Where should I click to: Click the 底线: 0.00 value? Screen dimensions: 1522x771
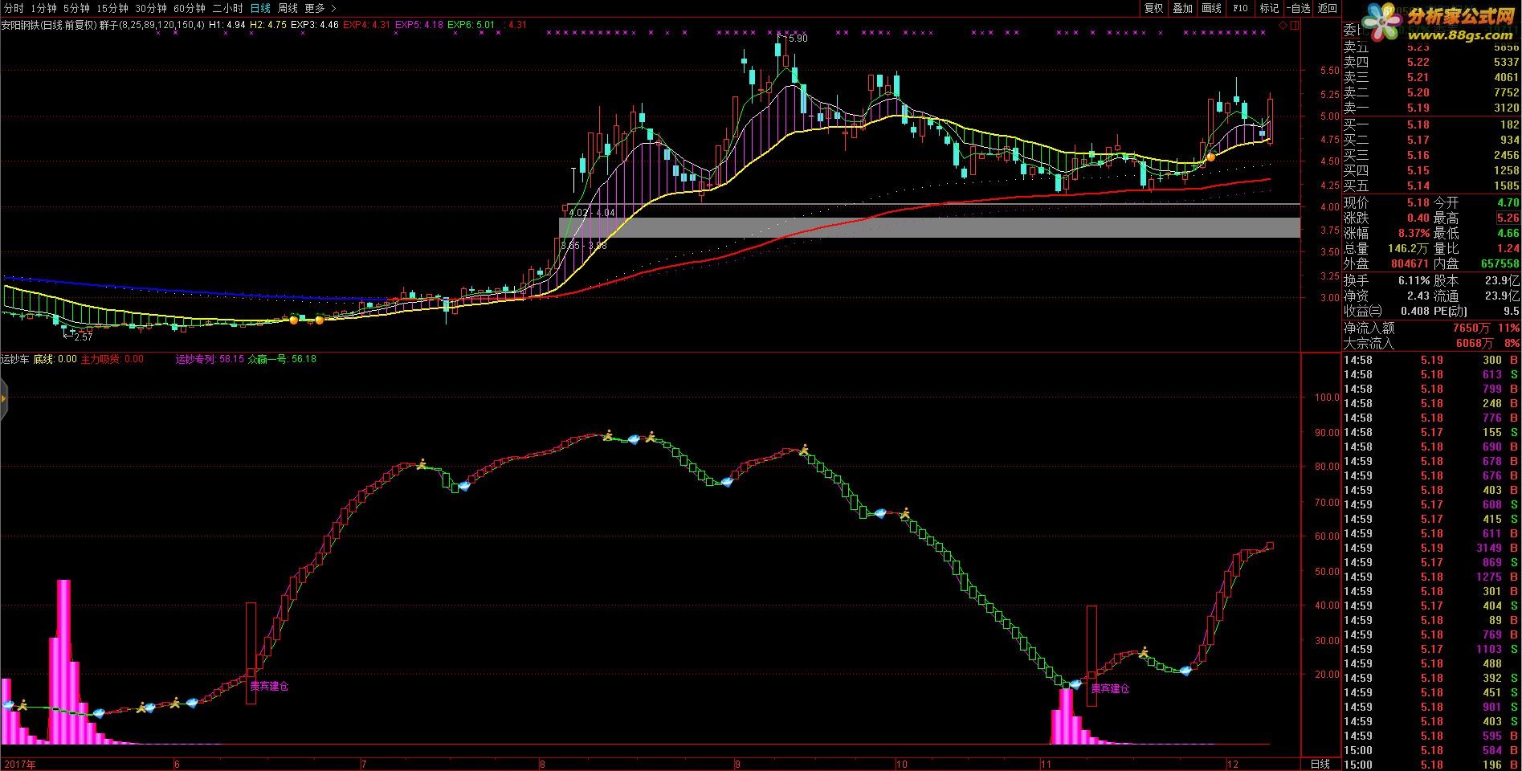tap(55, 359)
